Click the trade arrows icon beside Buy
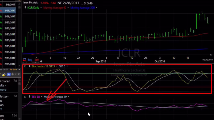Screen dimensions: 214x120 coord(24,60)
